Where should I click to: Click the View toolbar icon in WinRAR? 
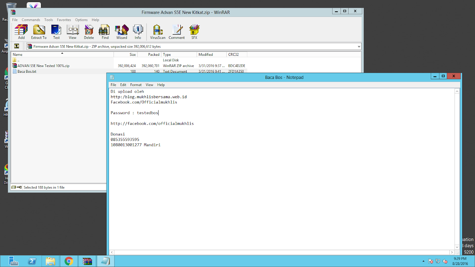tap(72, 32)
